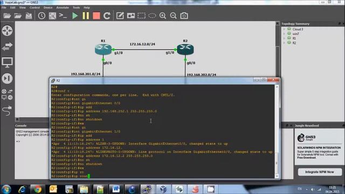Click the R2 terminal scrollbar down arrow
The width and height of the screenshot is (345, 194).
pos(277,176)
